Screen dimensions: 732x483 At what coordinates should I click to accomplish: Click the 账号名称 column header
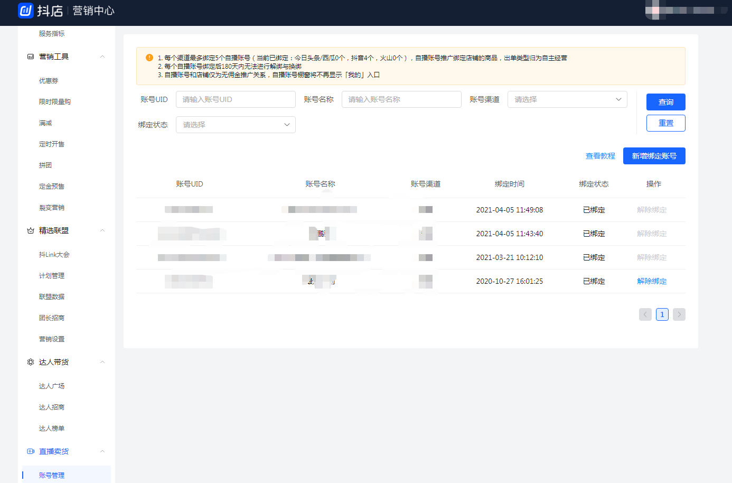pos(320,184)
